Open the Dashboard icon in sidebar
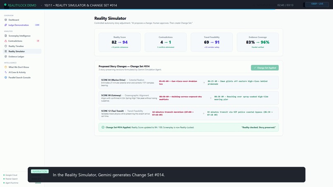The height and width of the screenshot is (187, 333). (6, 20)
